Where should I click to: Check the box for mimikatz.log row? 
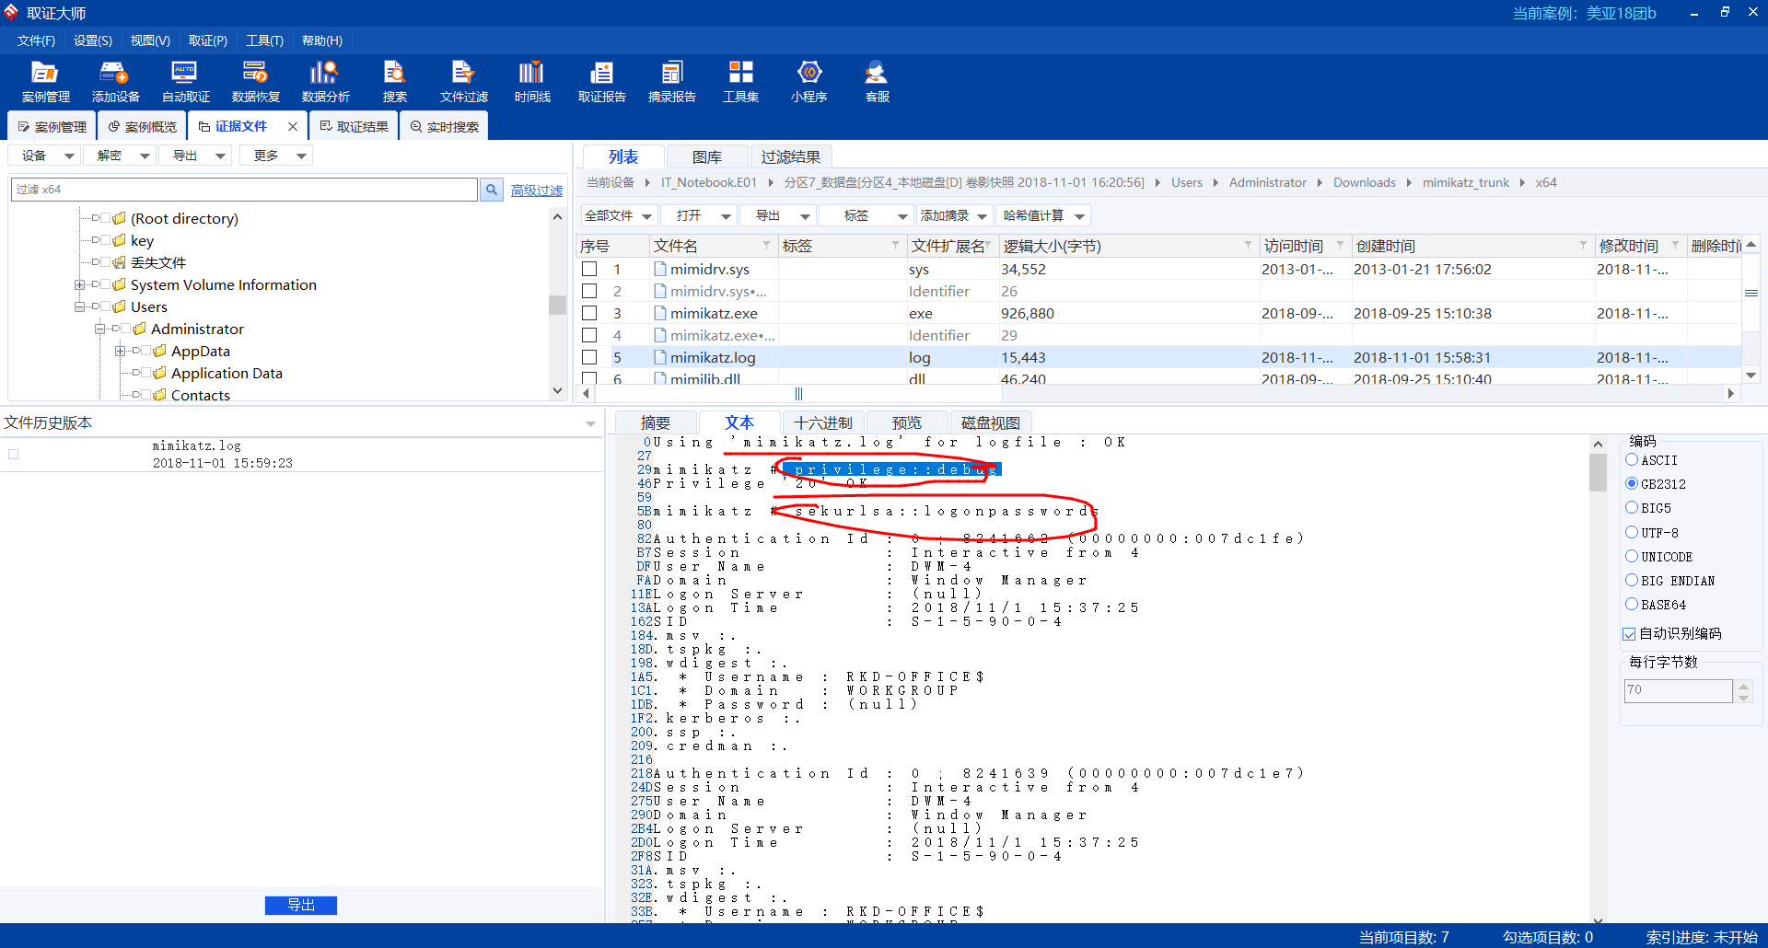589,357
